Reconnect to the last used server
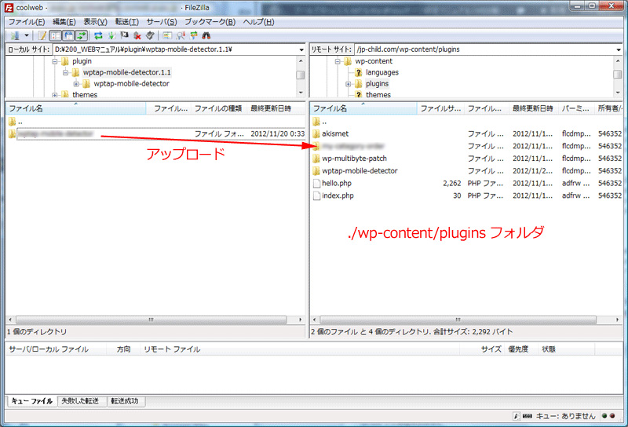The height and width of the screenshot is (427, 628). [150, 35]
